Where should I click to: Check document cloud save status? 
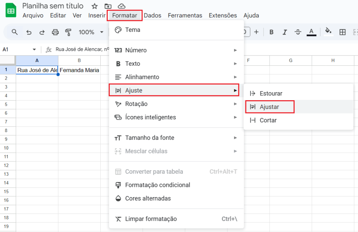[x=123, y=6]
